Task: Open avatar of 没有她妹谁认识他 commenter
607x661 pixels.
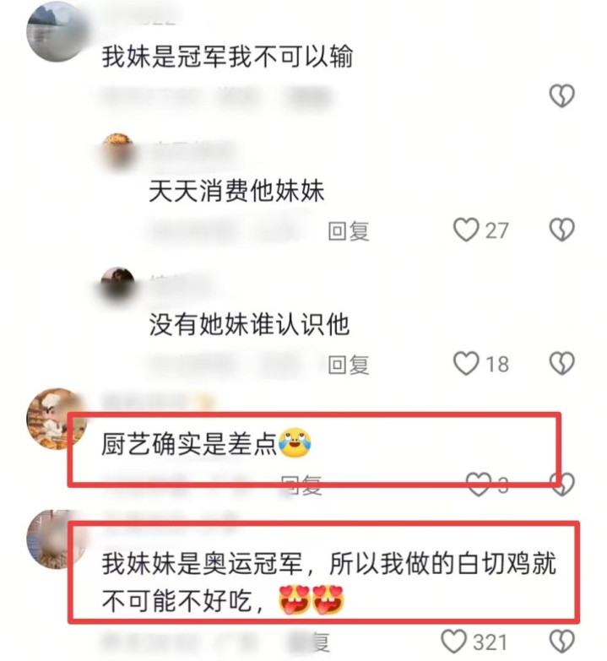Action: click(x=117, y=284)
